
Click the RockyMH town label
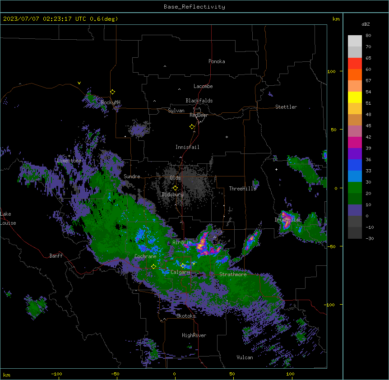(x=111, y=102)
